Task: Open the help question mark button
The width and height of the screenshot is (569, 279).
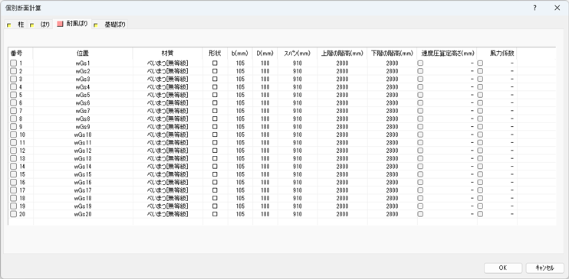Action: coord(535,8)
